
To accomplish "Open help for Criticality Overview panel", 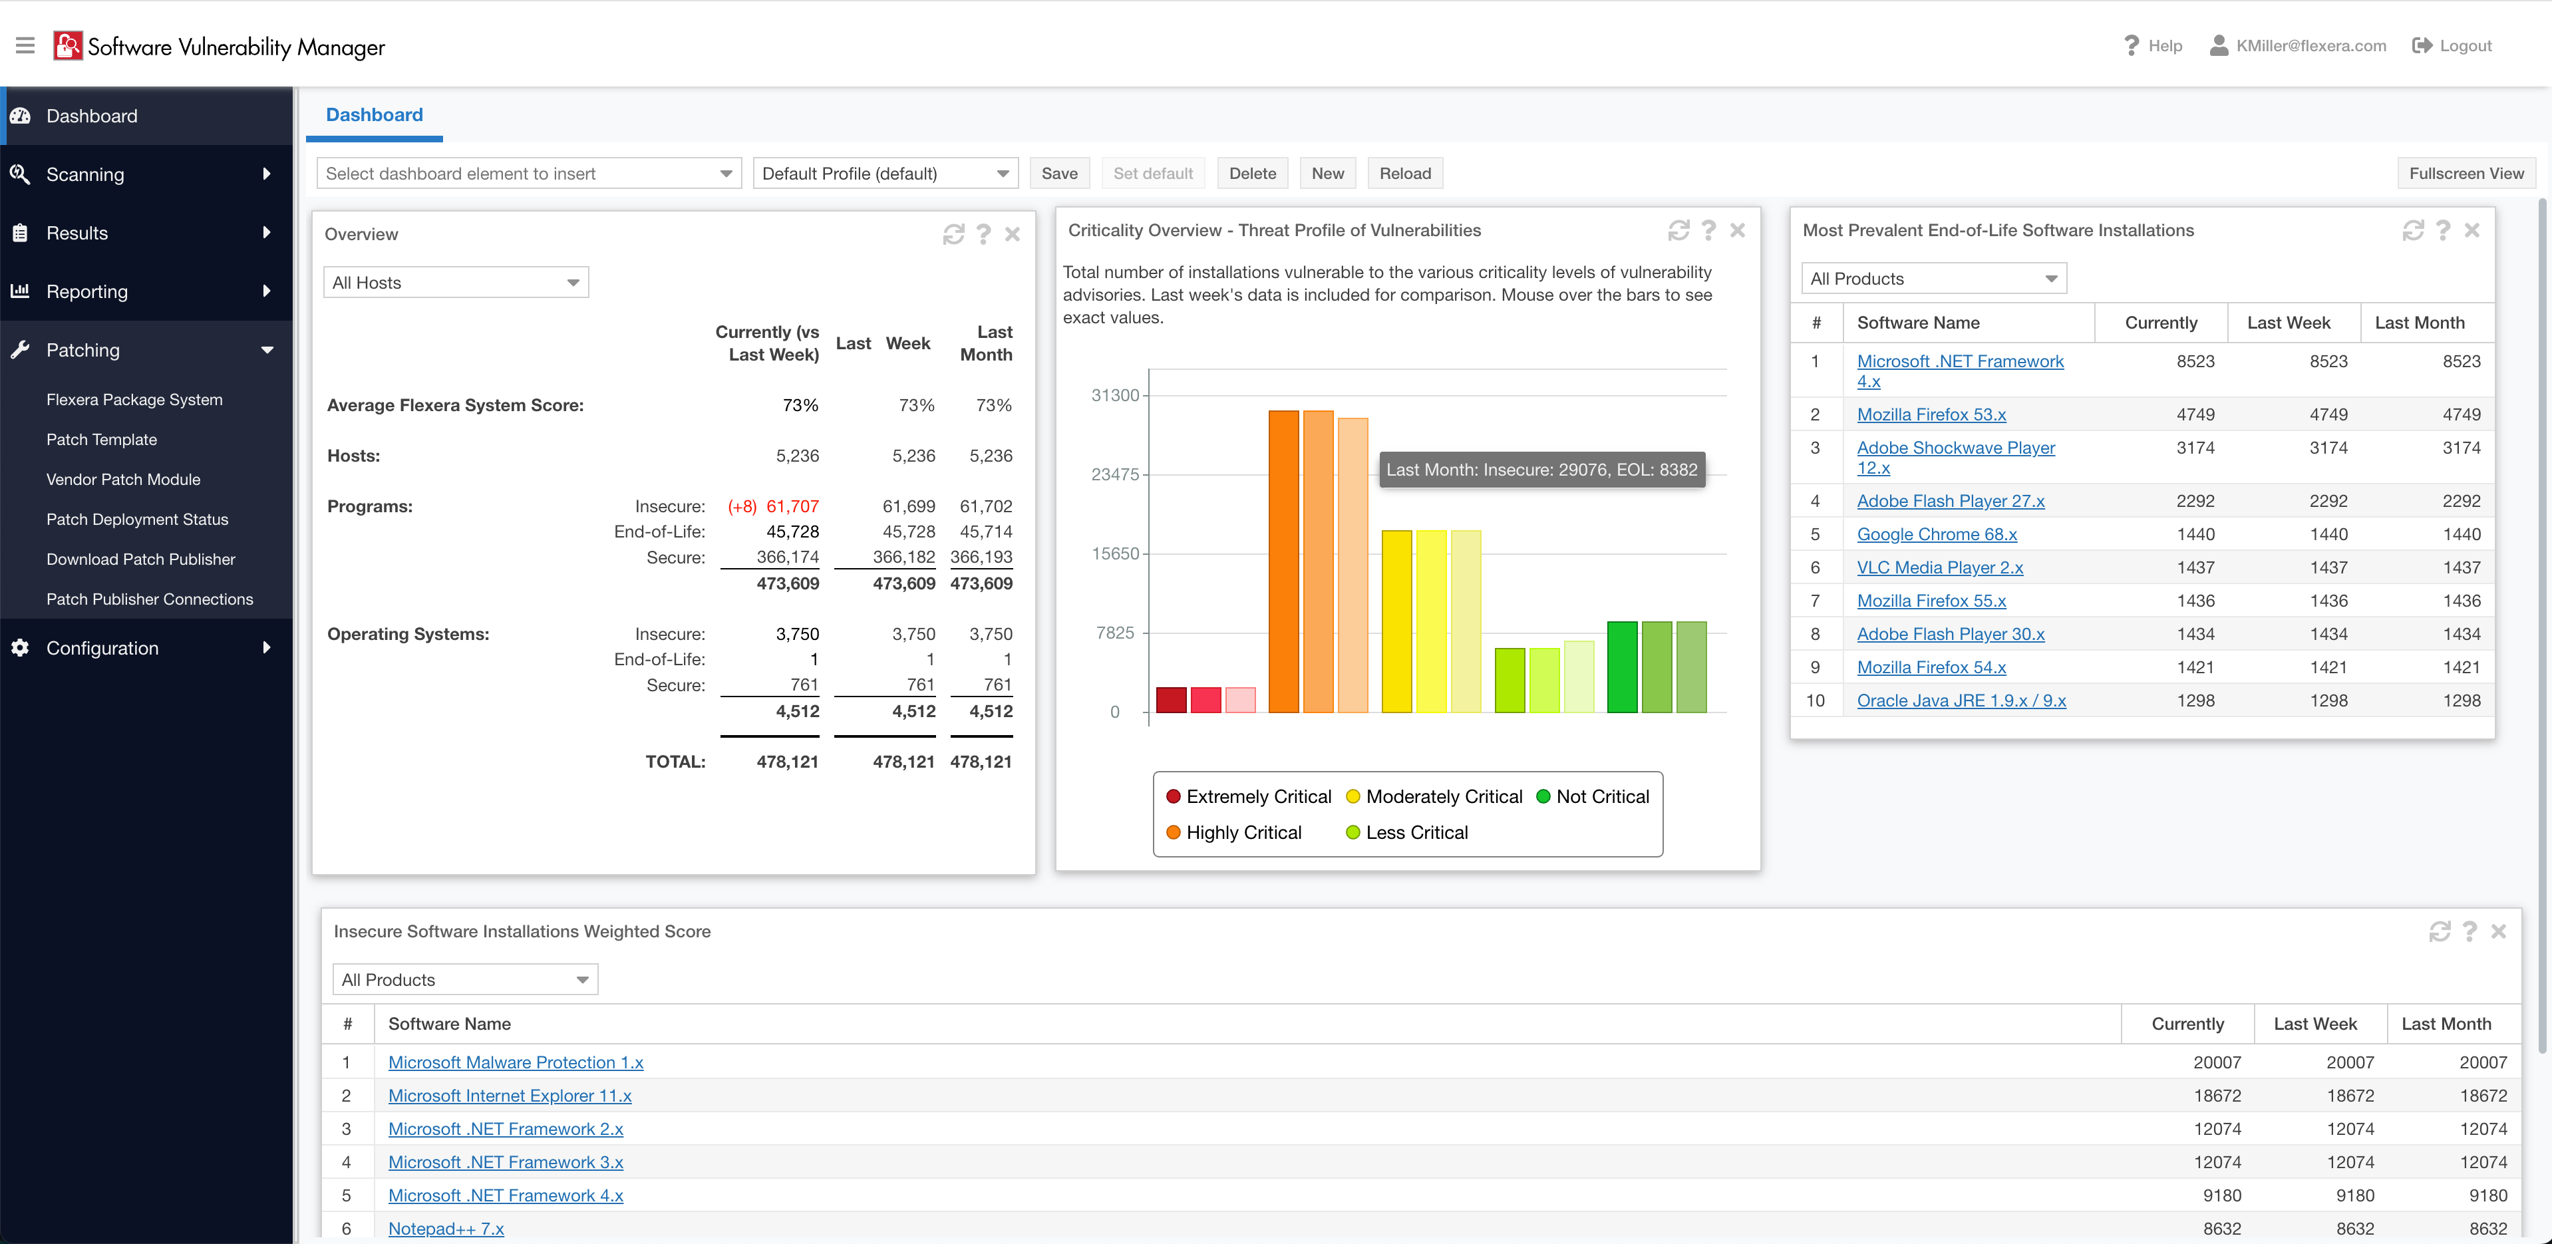I will [1708, 231].
